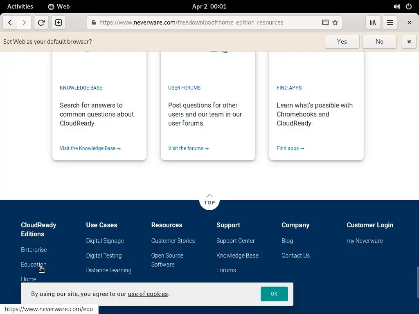The image size is (419, 314).
Task: Click the Company footer heading
Action: tap(295, 225)
